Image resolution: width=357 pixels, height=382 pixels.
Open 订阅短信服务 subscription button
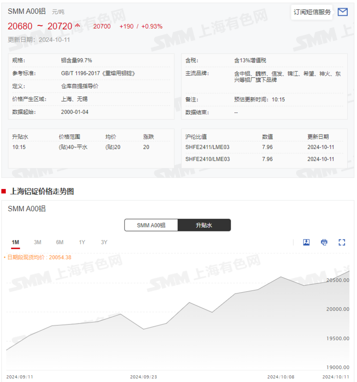312,12
